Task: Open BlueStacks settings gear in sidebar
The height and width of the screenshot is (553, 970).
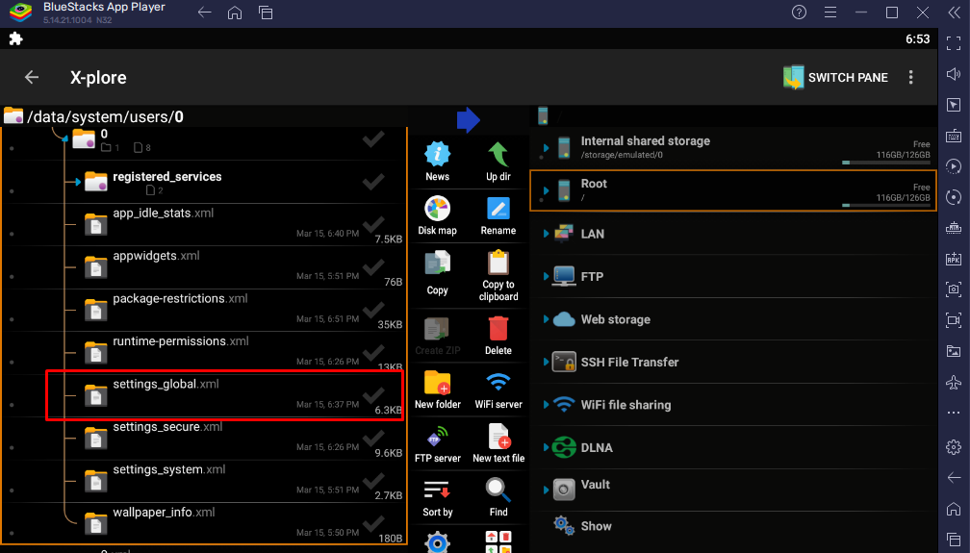Action: [954, 446]
